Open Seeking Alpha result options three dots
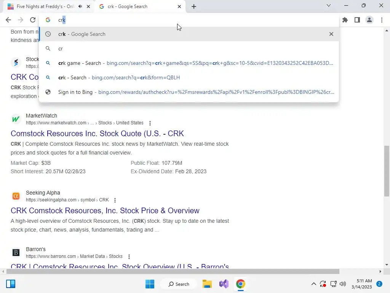Screen dimensions: 390x293 [x=115, y=200]
